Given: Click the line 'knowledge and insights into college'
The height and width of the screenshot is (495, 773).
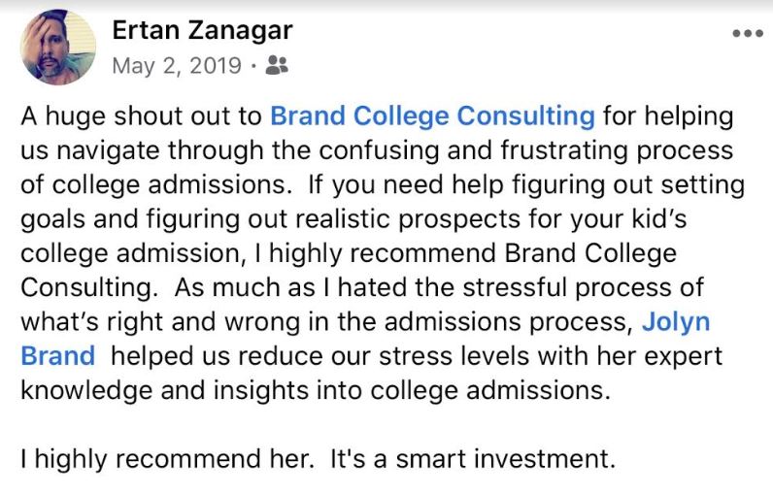Looking at the screenshot, I should click(x=316, y=390).
